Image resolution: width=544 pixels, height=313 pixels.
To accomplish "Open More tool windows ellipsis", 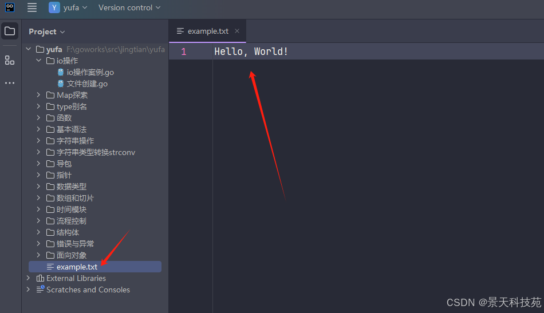I will [10, 83].
